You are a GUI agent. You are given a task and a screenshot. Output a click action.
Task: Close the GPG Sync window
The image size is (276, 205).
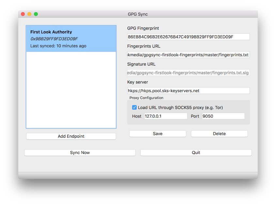pyautogui.click(x=23, y=14)
